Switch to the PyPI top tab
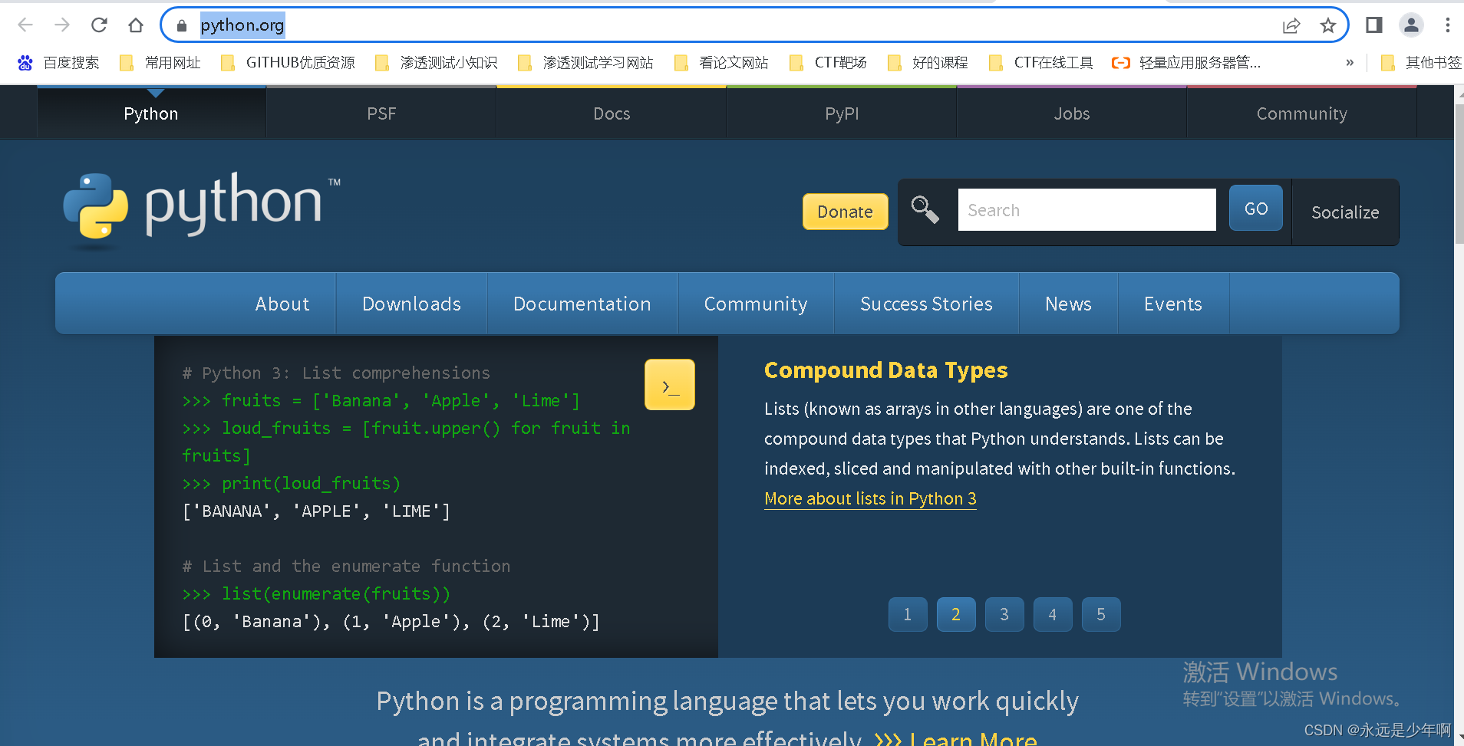This screenshot has width=1464, height=746. coord(842,113)
